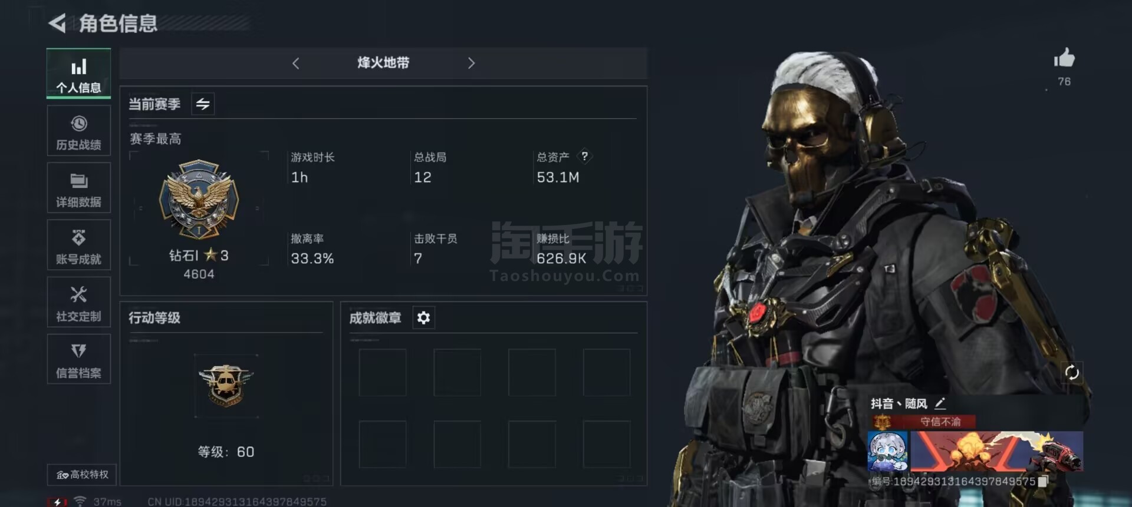Open the 详细数据 sidebar tab

pos(78,188)
